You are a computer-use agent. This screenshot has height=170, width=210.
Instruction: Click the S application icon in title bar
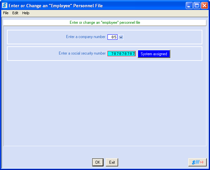tap(5, 6)
